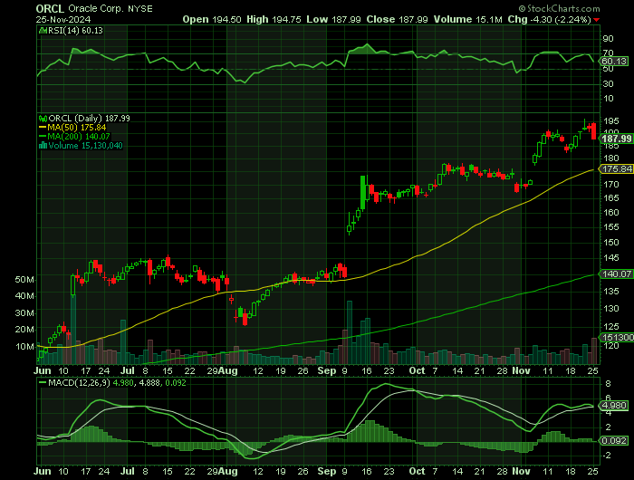634x480 pixels.
Task: Click the Volume 15,130,040 legend text
Action: click(x=86, y=146)
